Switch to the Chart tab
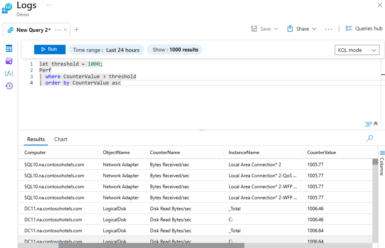The image size is (385, 248). tap(60, 139)
